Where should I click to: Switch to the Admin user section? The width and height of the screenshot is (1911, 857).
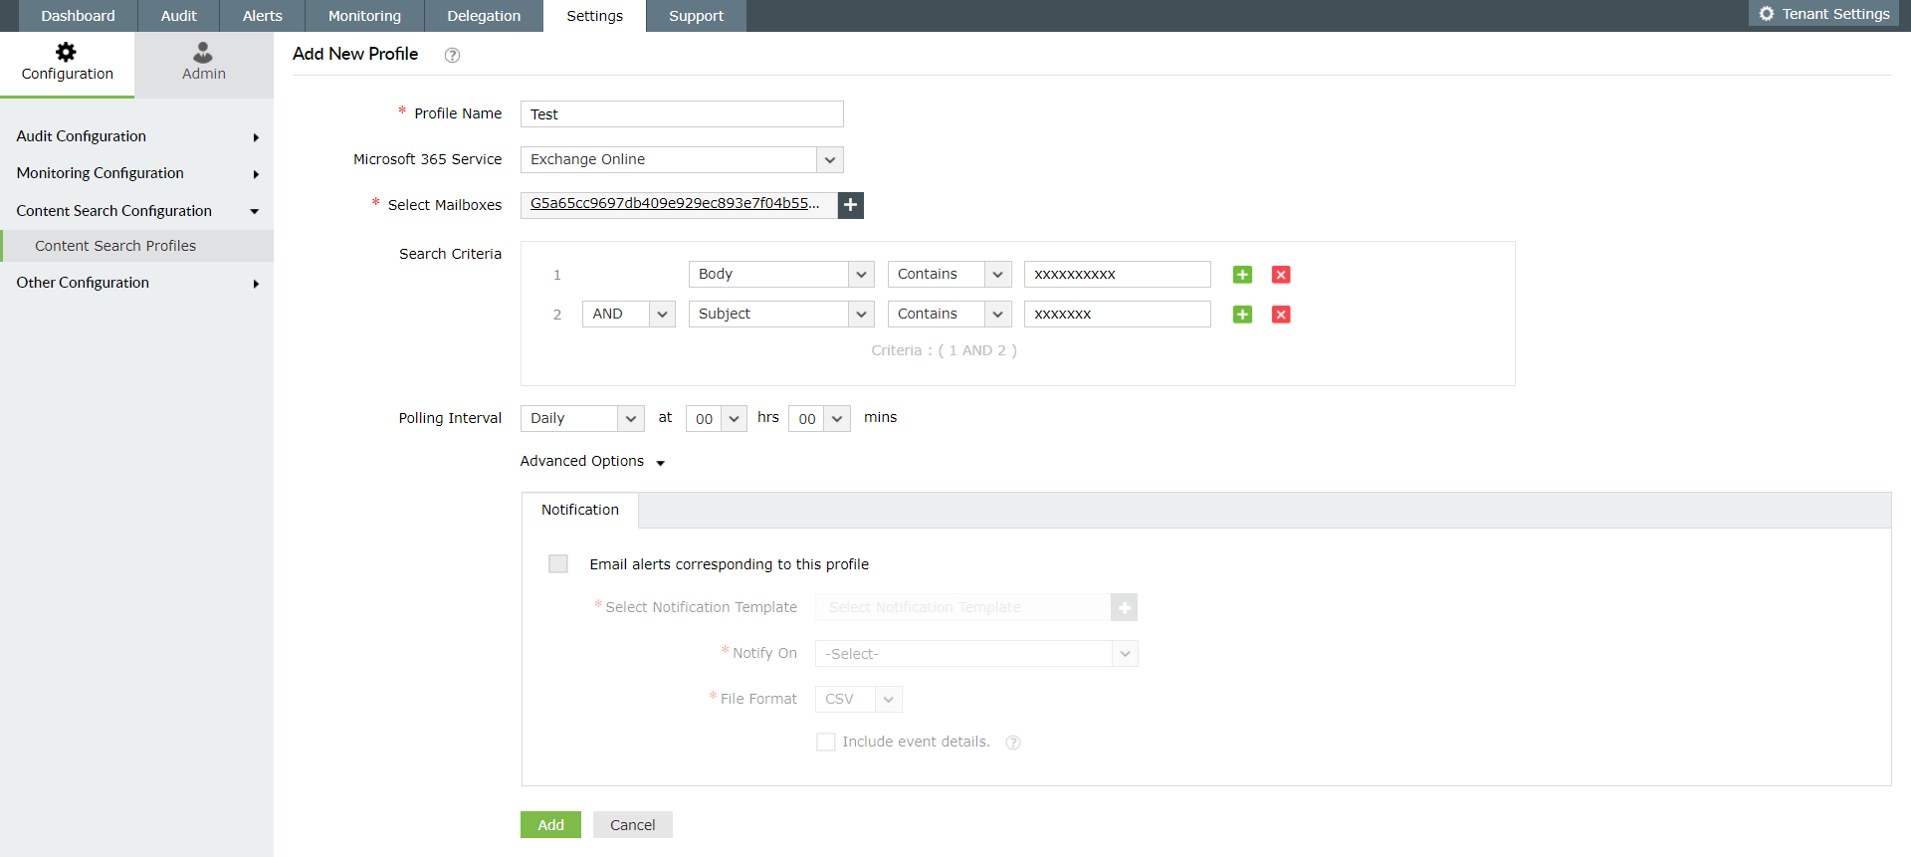point(204,63)
